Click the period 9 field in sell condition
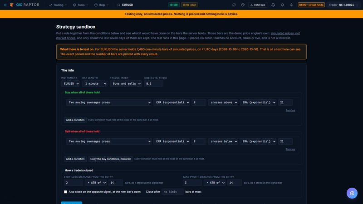 point(199,141)
